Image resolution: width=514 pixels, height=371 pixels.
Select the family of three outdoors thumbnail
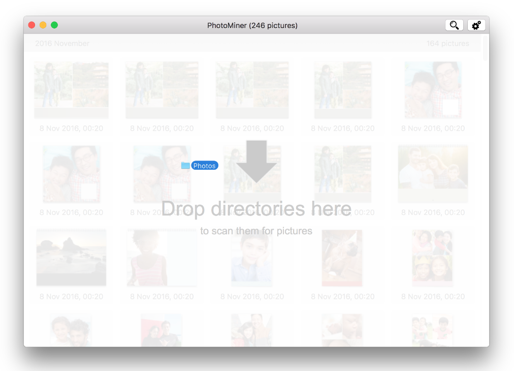pyautogui.click(x=433, y=173)
